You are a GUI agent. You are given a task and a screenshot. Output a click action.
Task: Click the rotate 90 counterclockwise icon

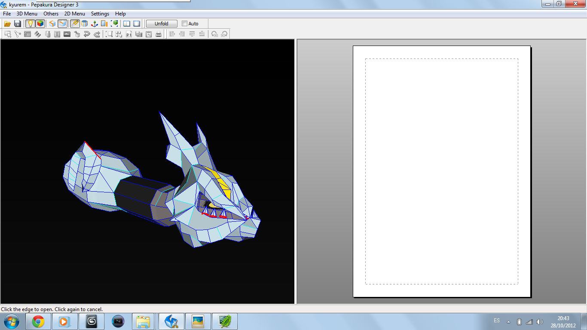[214, 34]
